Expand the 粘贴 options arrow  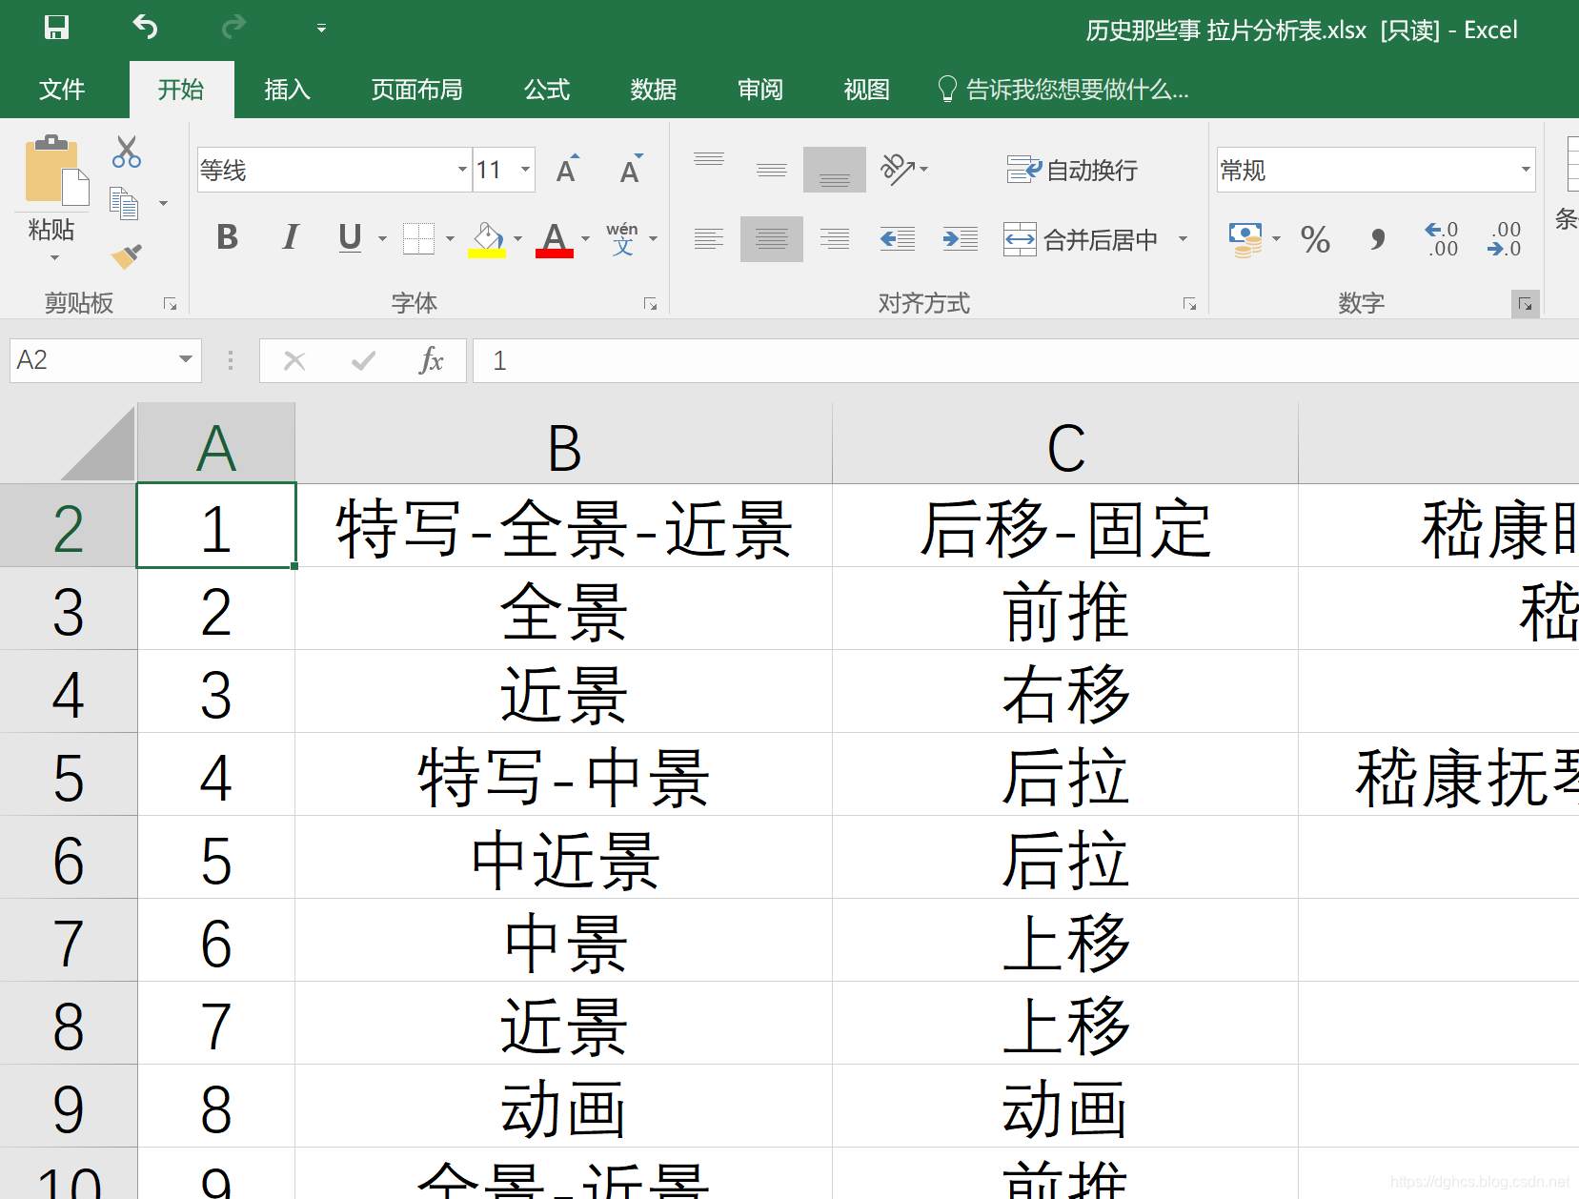[x=54, y=258]
